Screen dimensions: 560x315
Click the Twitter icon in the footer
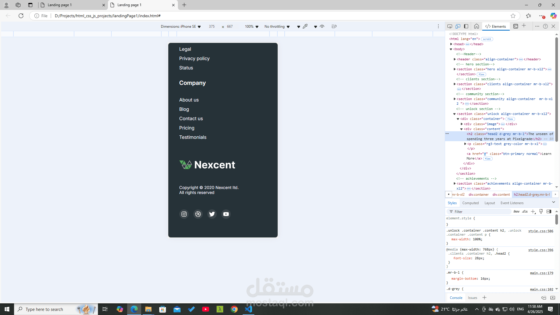pos(212,214)
